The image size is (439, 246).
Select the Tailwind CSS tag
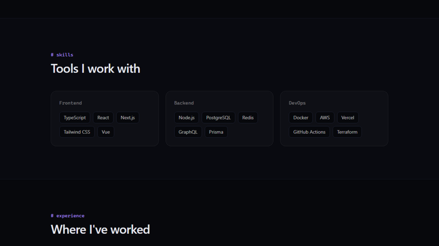[x=77, y=132]
